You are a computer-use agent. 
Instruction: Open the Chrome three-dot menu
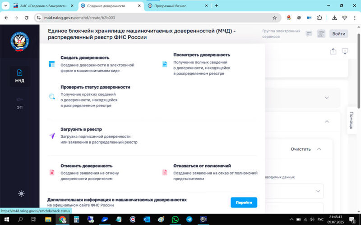tap(355, 18)
